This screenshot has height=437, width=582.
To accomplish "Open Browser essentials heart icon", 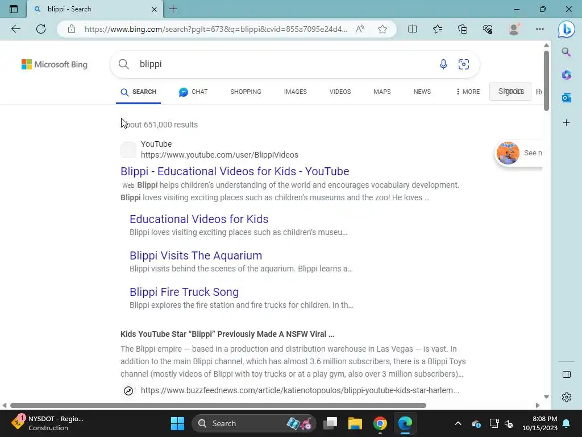I will pos(488,29).
